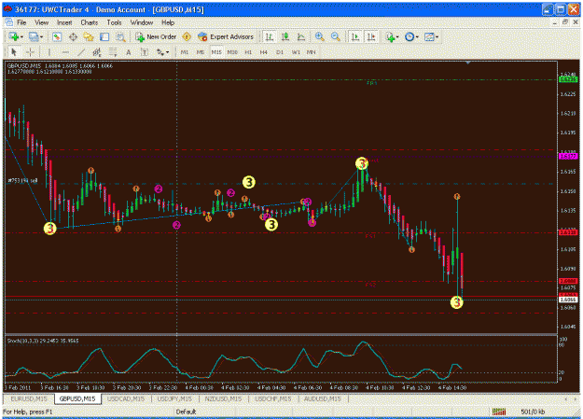Switch timeframe to W1
Viewport: 583px width, 419px height.
296,52
